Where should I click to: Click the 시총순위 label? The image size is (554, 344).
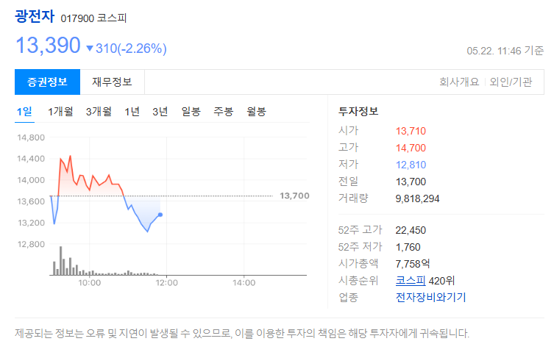tap(358, 281)
